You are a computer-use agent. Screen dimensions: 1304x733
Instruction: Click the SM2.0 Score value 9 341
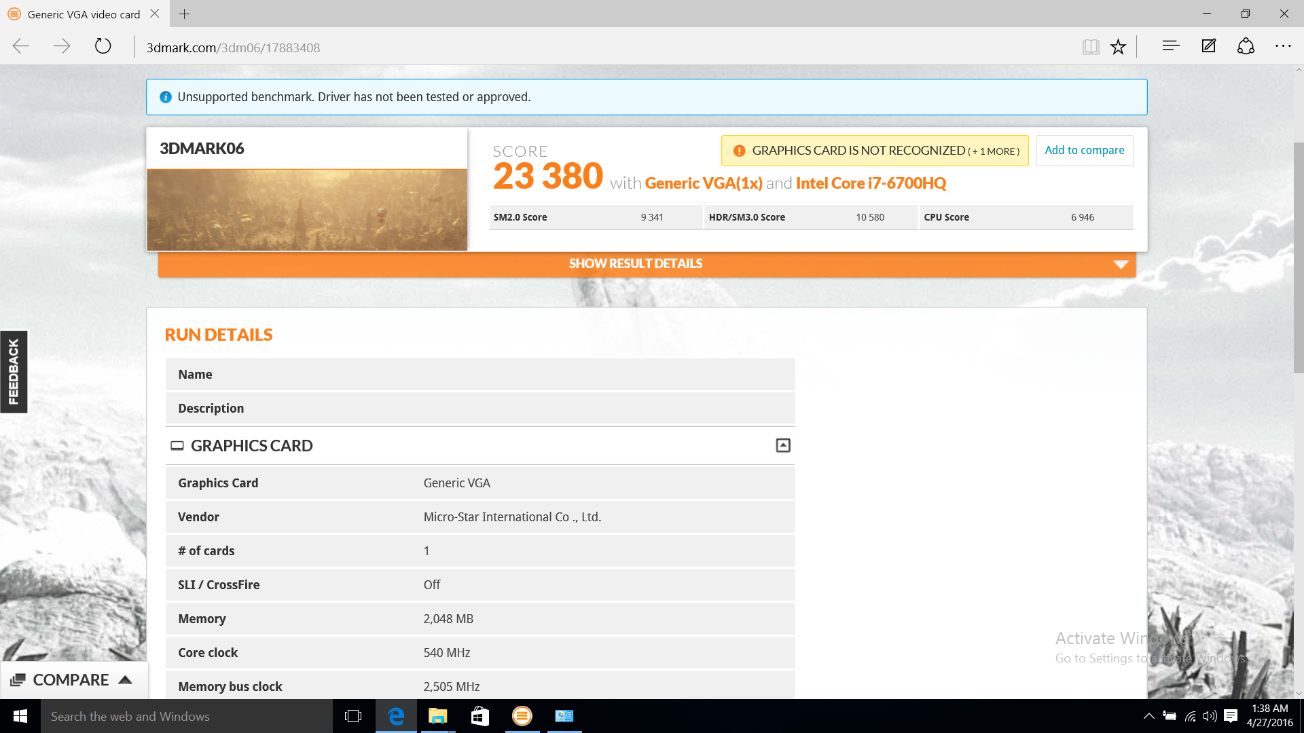point(652,217)
